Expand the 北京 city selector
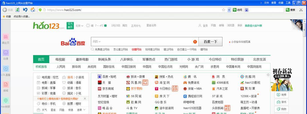 tap(79, 26)
